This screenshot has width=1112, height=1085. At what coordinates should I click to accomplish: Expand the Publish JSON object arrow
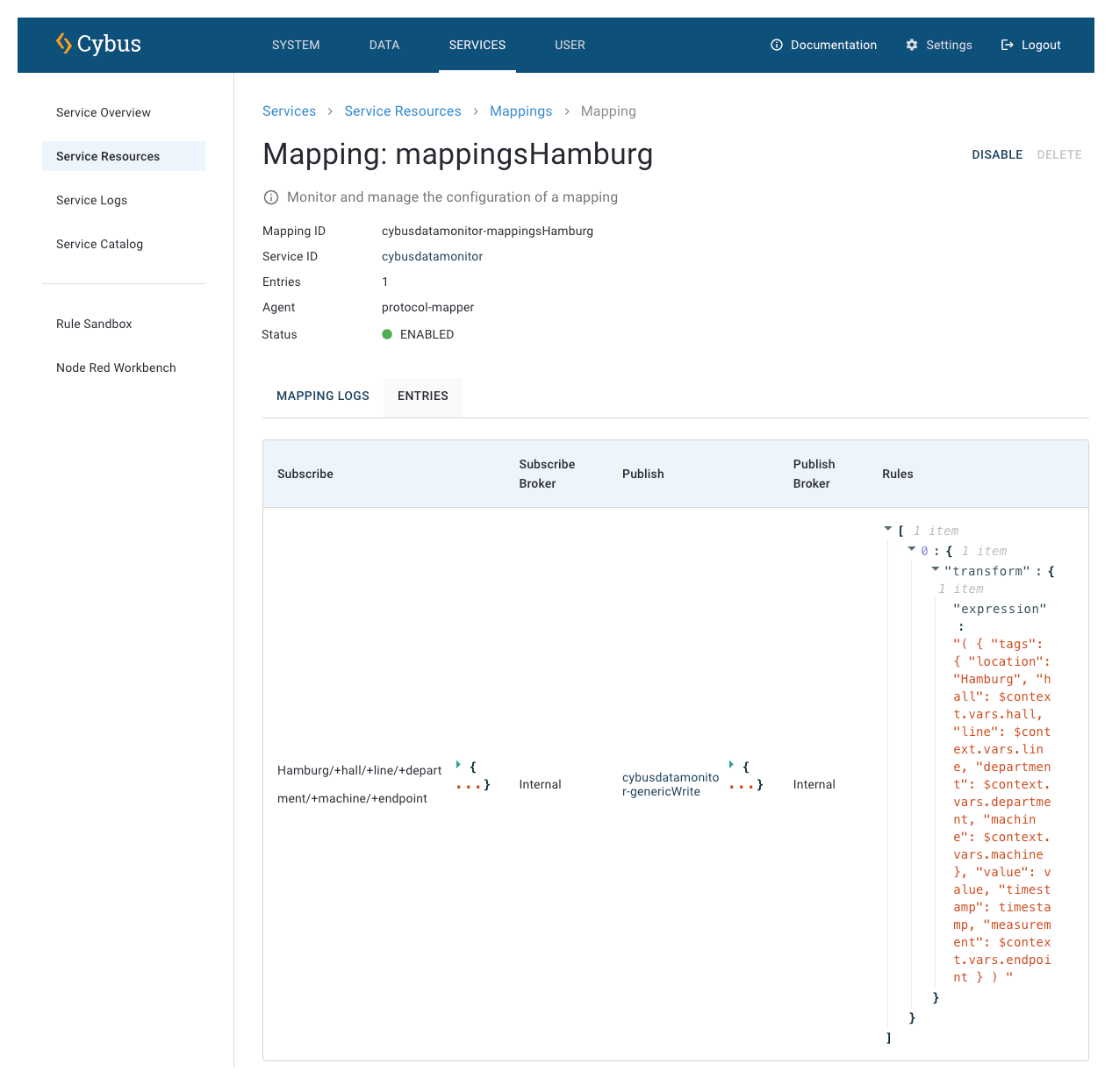point(731,765)
